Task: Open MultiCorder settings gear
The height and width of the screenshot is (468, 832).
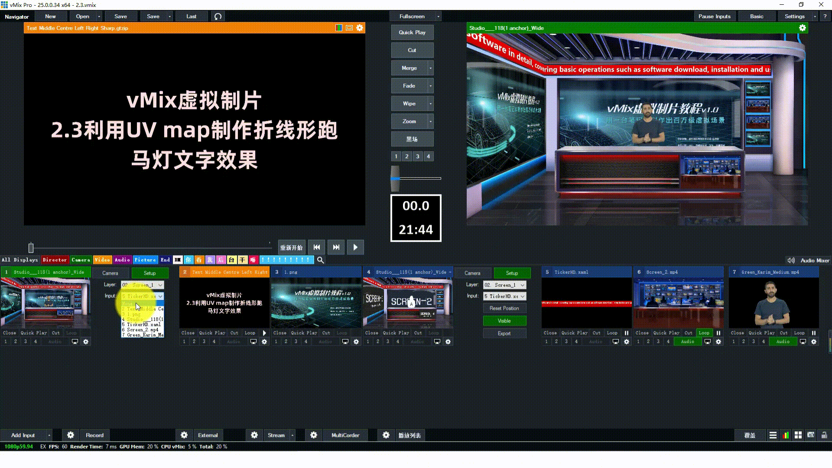Action: pos(314,435)
